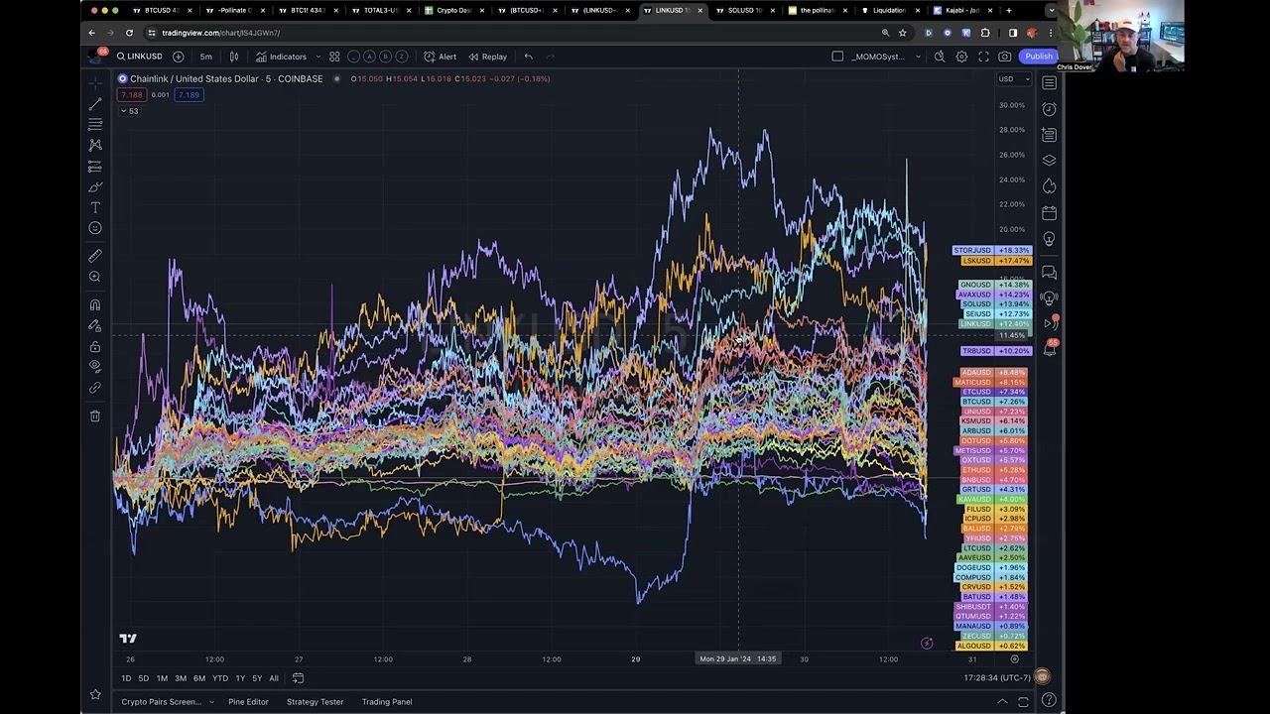Open the Strategy Tester tab
The image size is (1270, 714).
tap(315, 702)
